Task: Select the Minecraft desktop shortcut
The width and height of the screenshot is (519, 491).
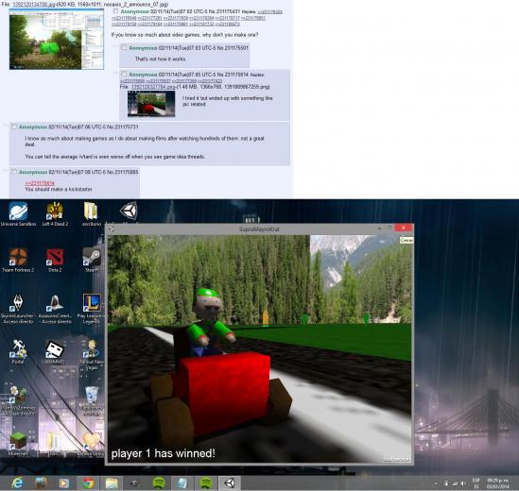Action: [x=18, y=444]
